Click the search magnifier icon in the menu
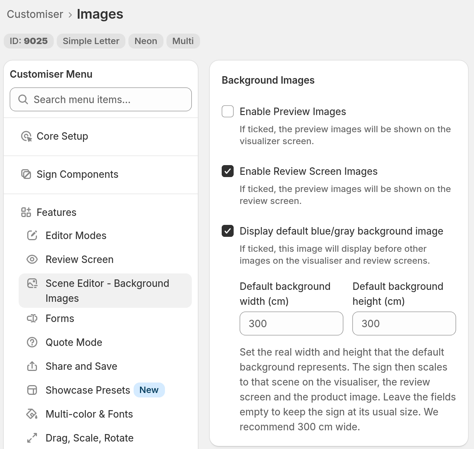Viewport: 474px width, 449px height. 23,99
